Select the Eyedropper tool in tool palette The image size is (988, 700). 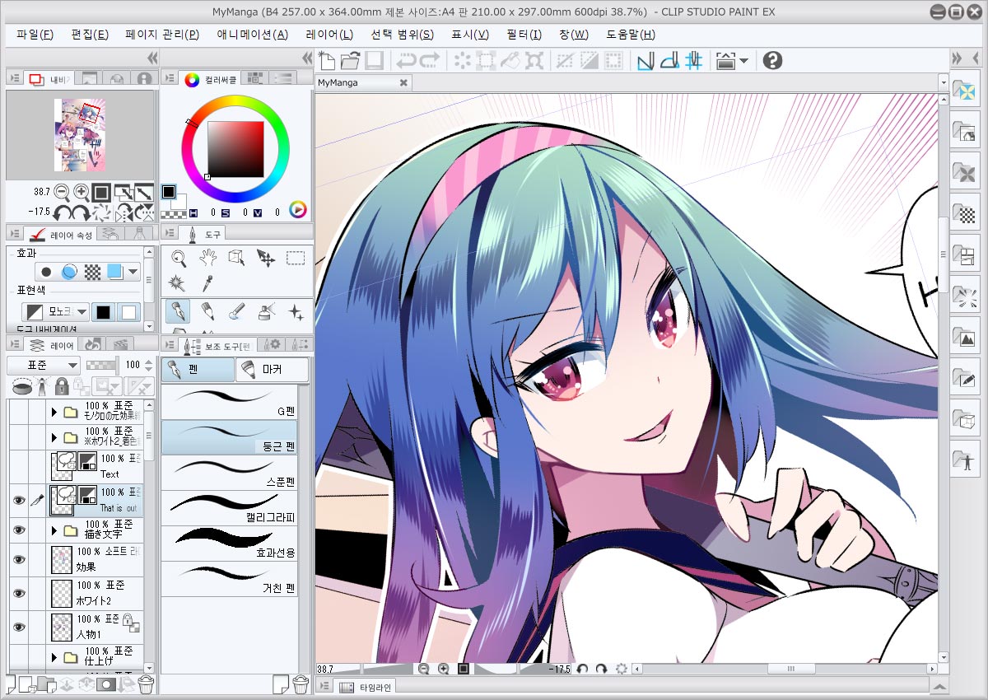[x=207, y=283]
